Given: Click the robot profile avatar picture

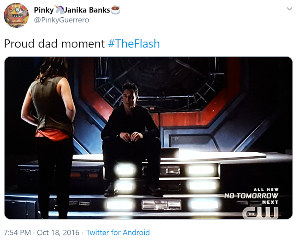Looking at the screenshot, I should tap(16, 15).
